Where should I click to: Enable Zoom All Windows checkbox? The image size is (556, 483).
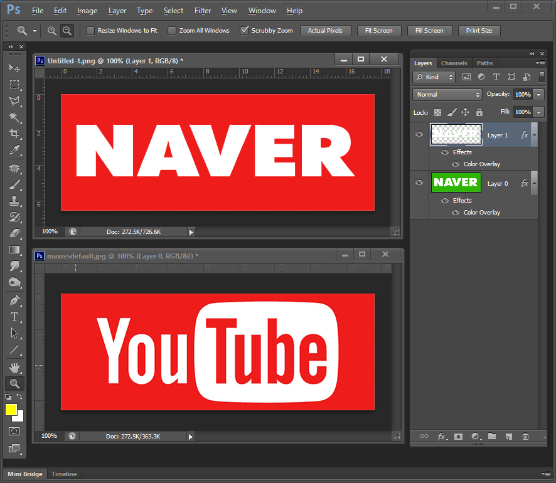172,31
